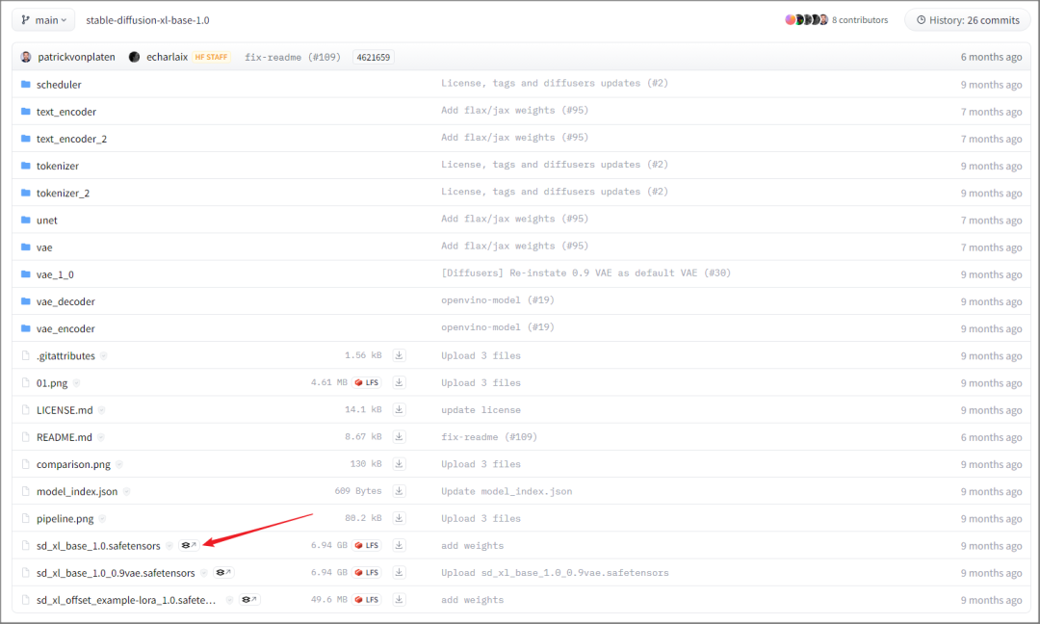Click the LFS badge on 01.png
The image size is (1040, 624).
pos(367,382)
